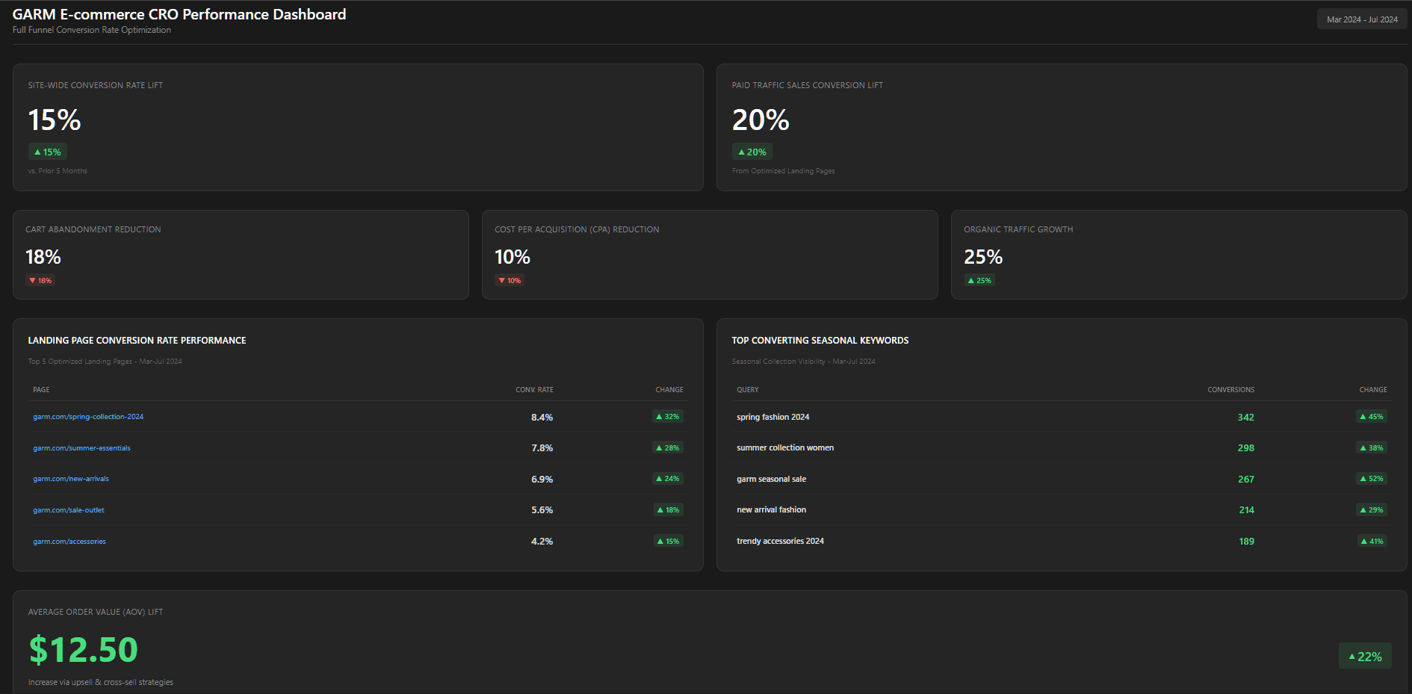The width and height of the screenshot is (1412, 694).
Task: Follow the garm.com/summer-essentials link
Action: point(81,448)
